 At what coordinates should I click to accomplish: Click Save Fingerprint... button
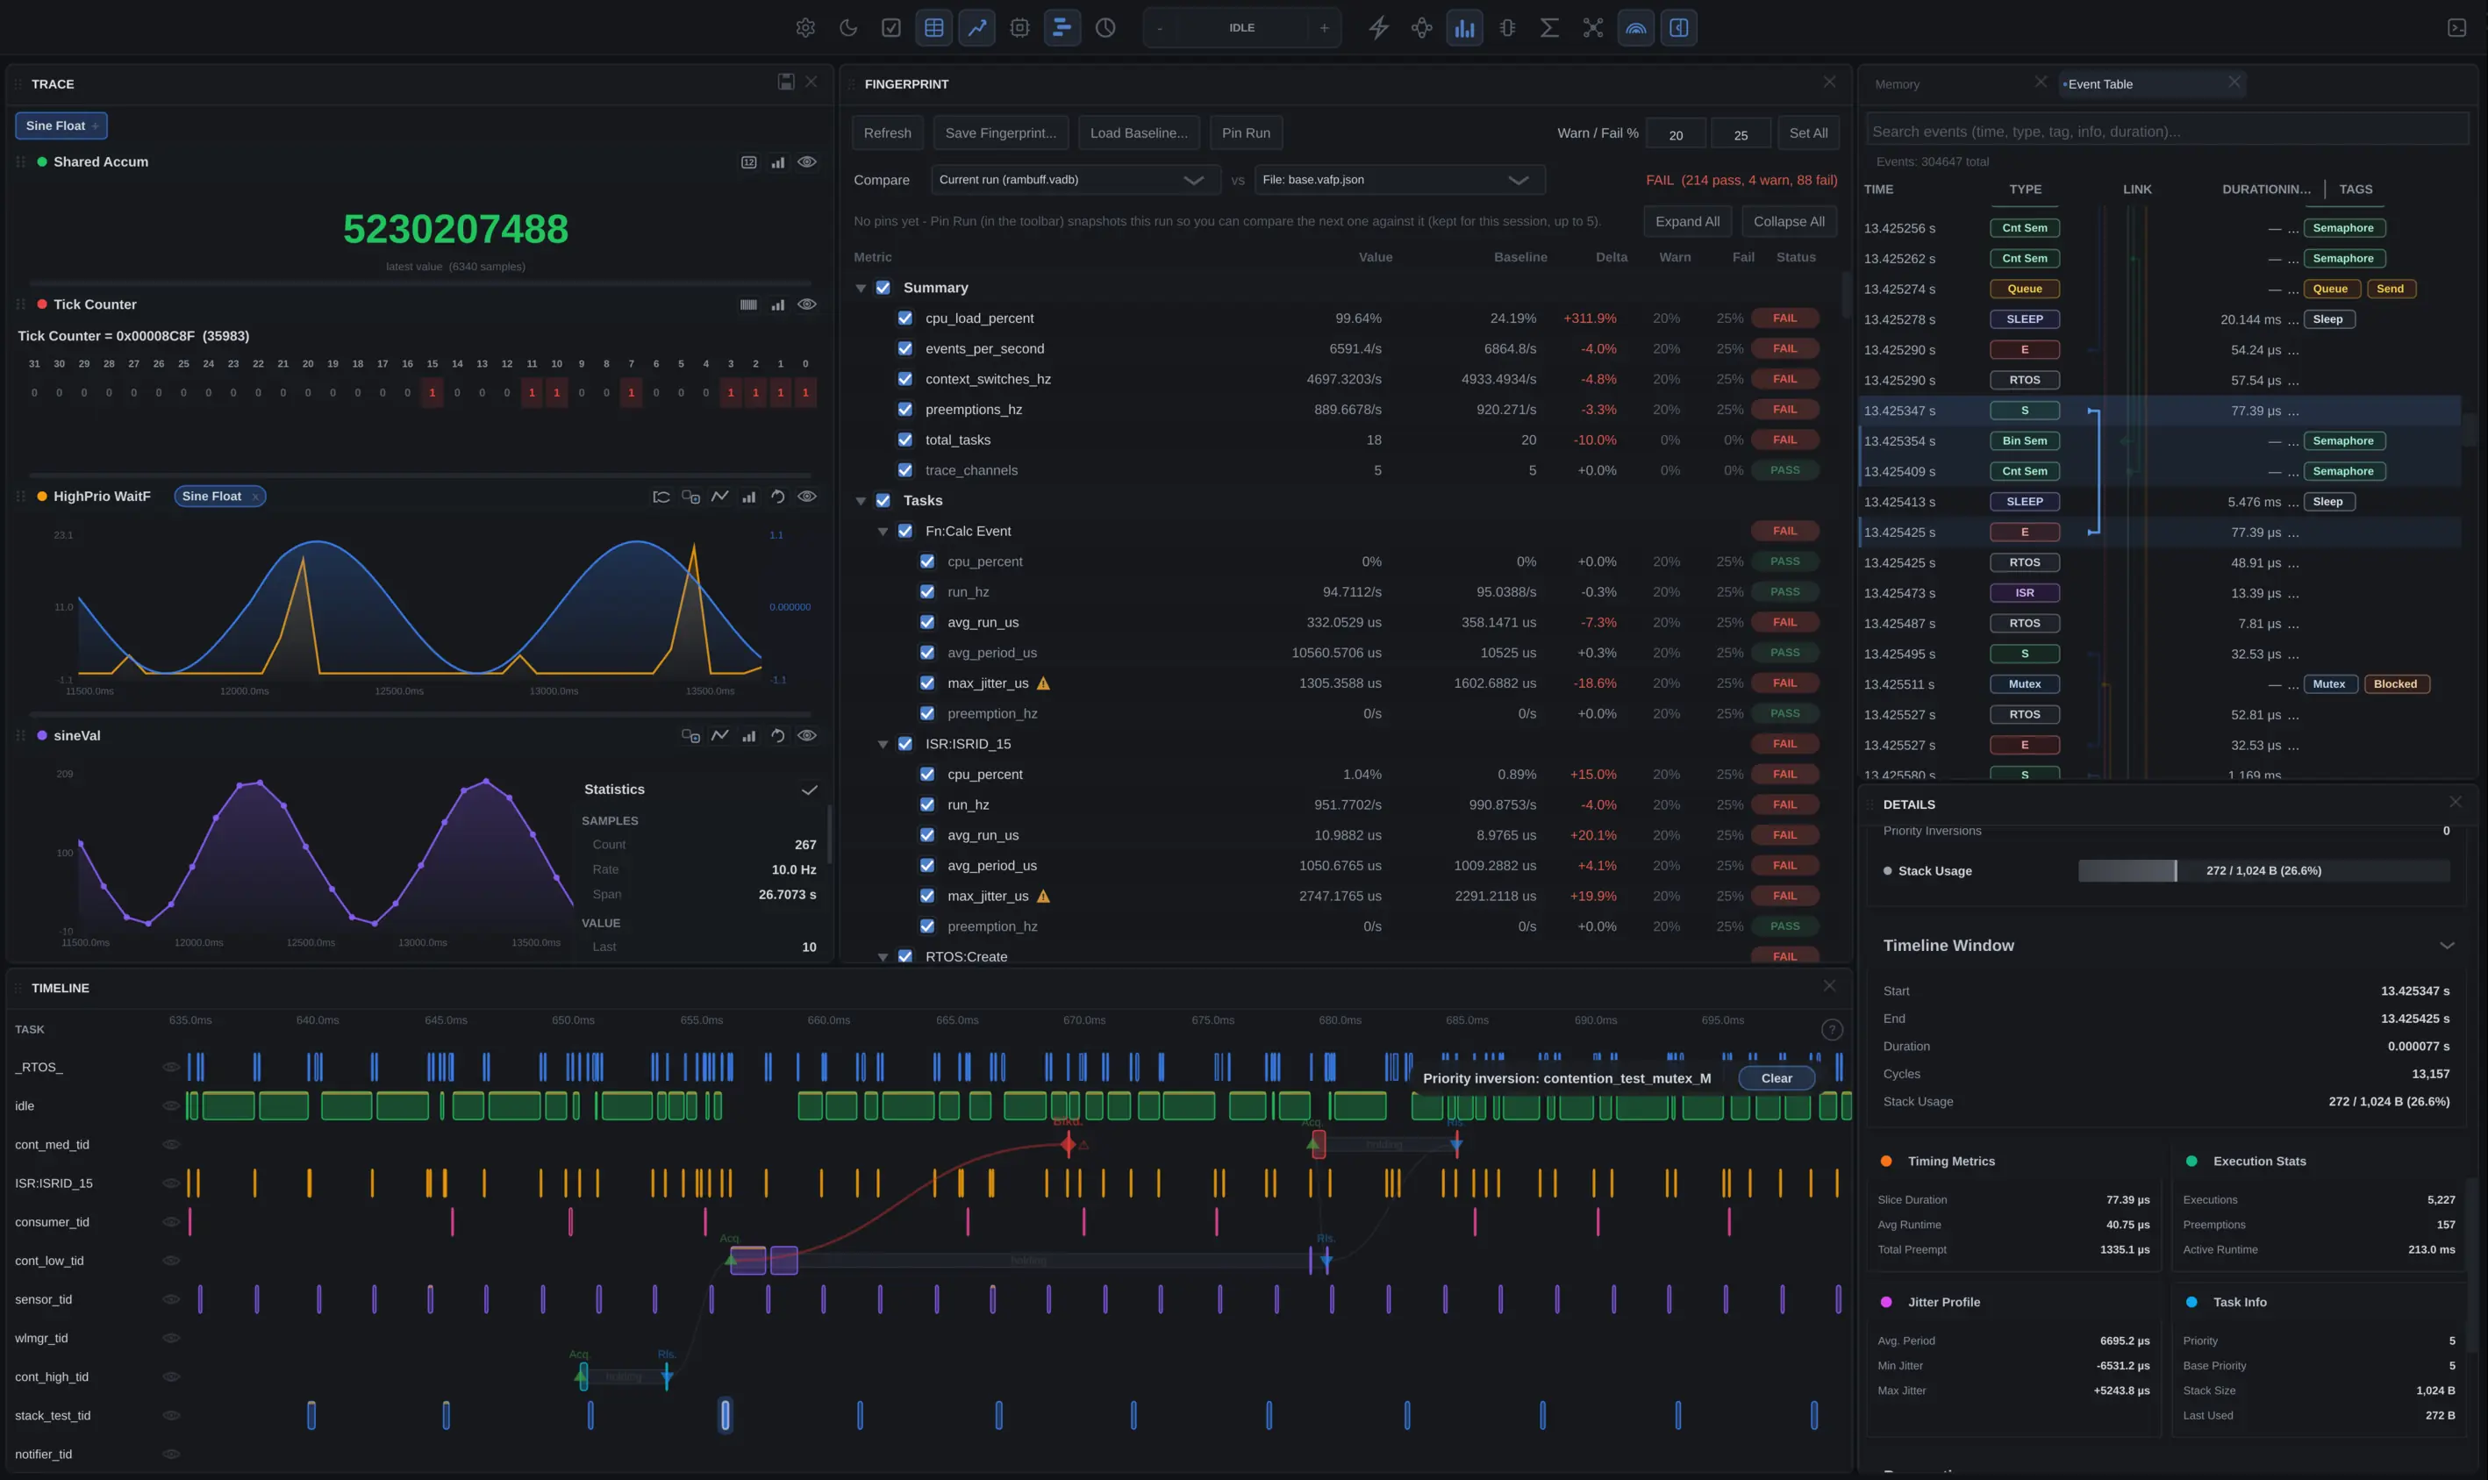click(1000, 132)
